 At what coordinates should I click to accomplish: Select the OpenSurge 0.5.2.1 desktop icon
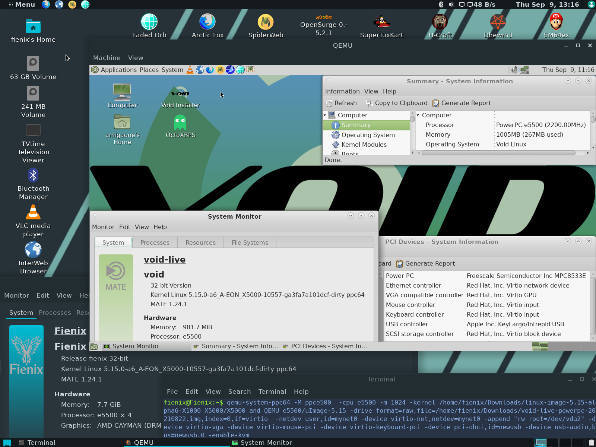coord(324,25)
